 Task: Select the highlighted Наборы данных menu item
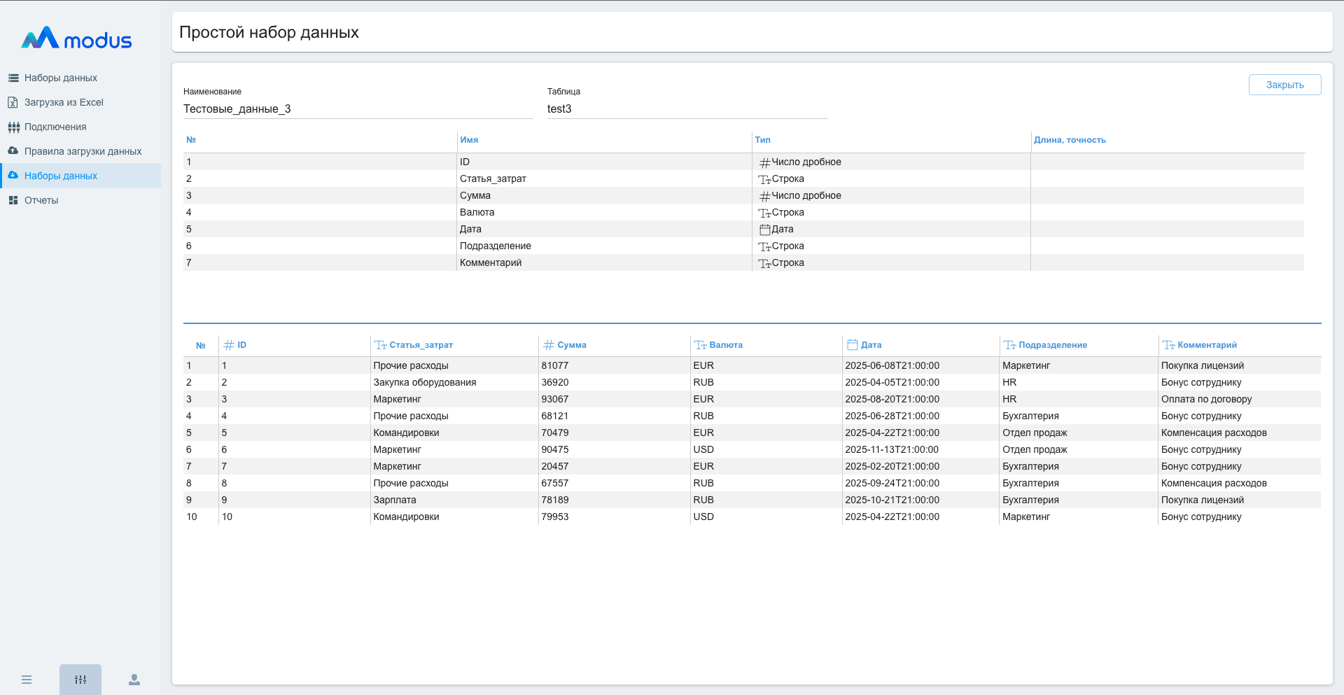(x=60, y=176)
